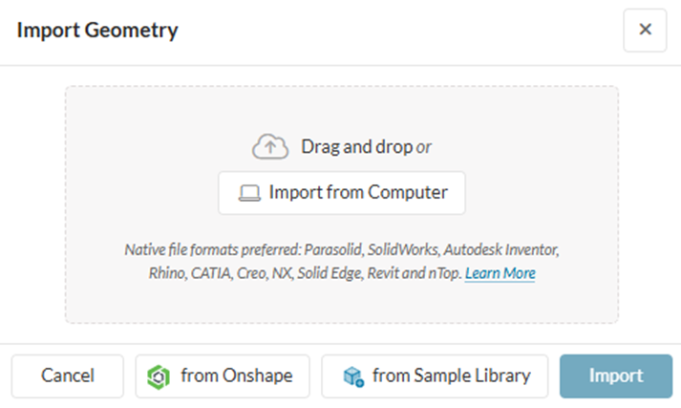This screenshot has height=408, width=681.
Task: Click the italic word or after Drag and drop
Action: click(x=424, y=147)
